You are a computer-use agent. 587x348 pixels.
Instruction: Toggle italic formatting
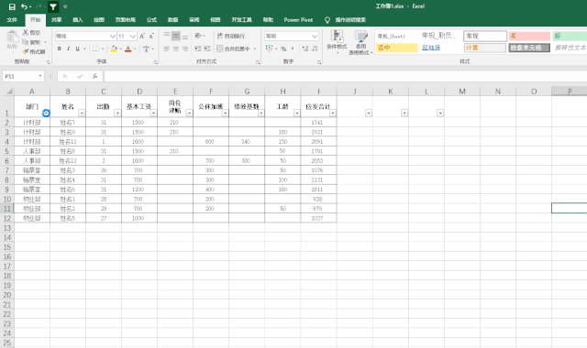[68, 49]
